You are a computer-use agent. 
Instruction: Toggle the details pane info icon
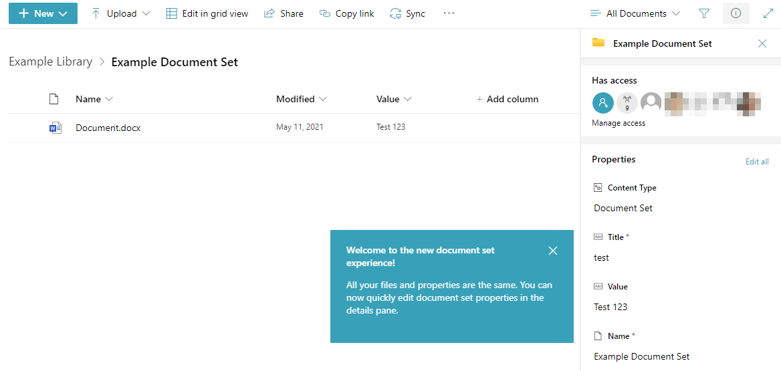pyautogui.click(x=736, y=13)
